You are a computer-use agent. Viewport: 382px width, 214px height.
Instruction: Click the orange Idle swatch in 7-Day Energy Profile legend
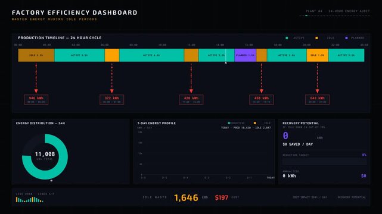click(255, 123)
